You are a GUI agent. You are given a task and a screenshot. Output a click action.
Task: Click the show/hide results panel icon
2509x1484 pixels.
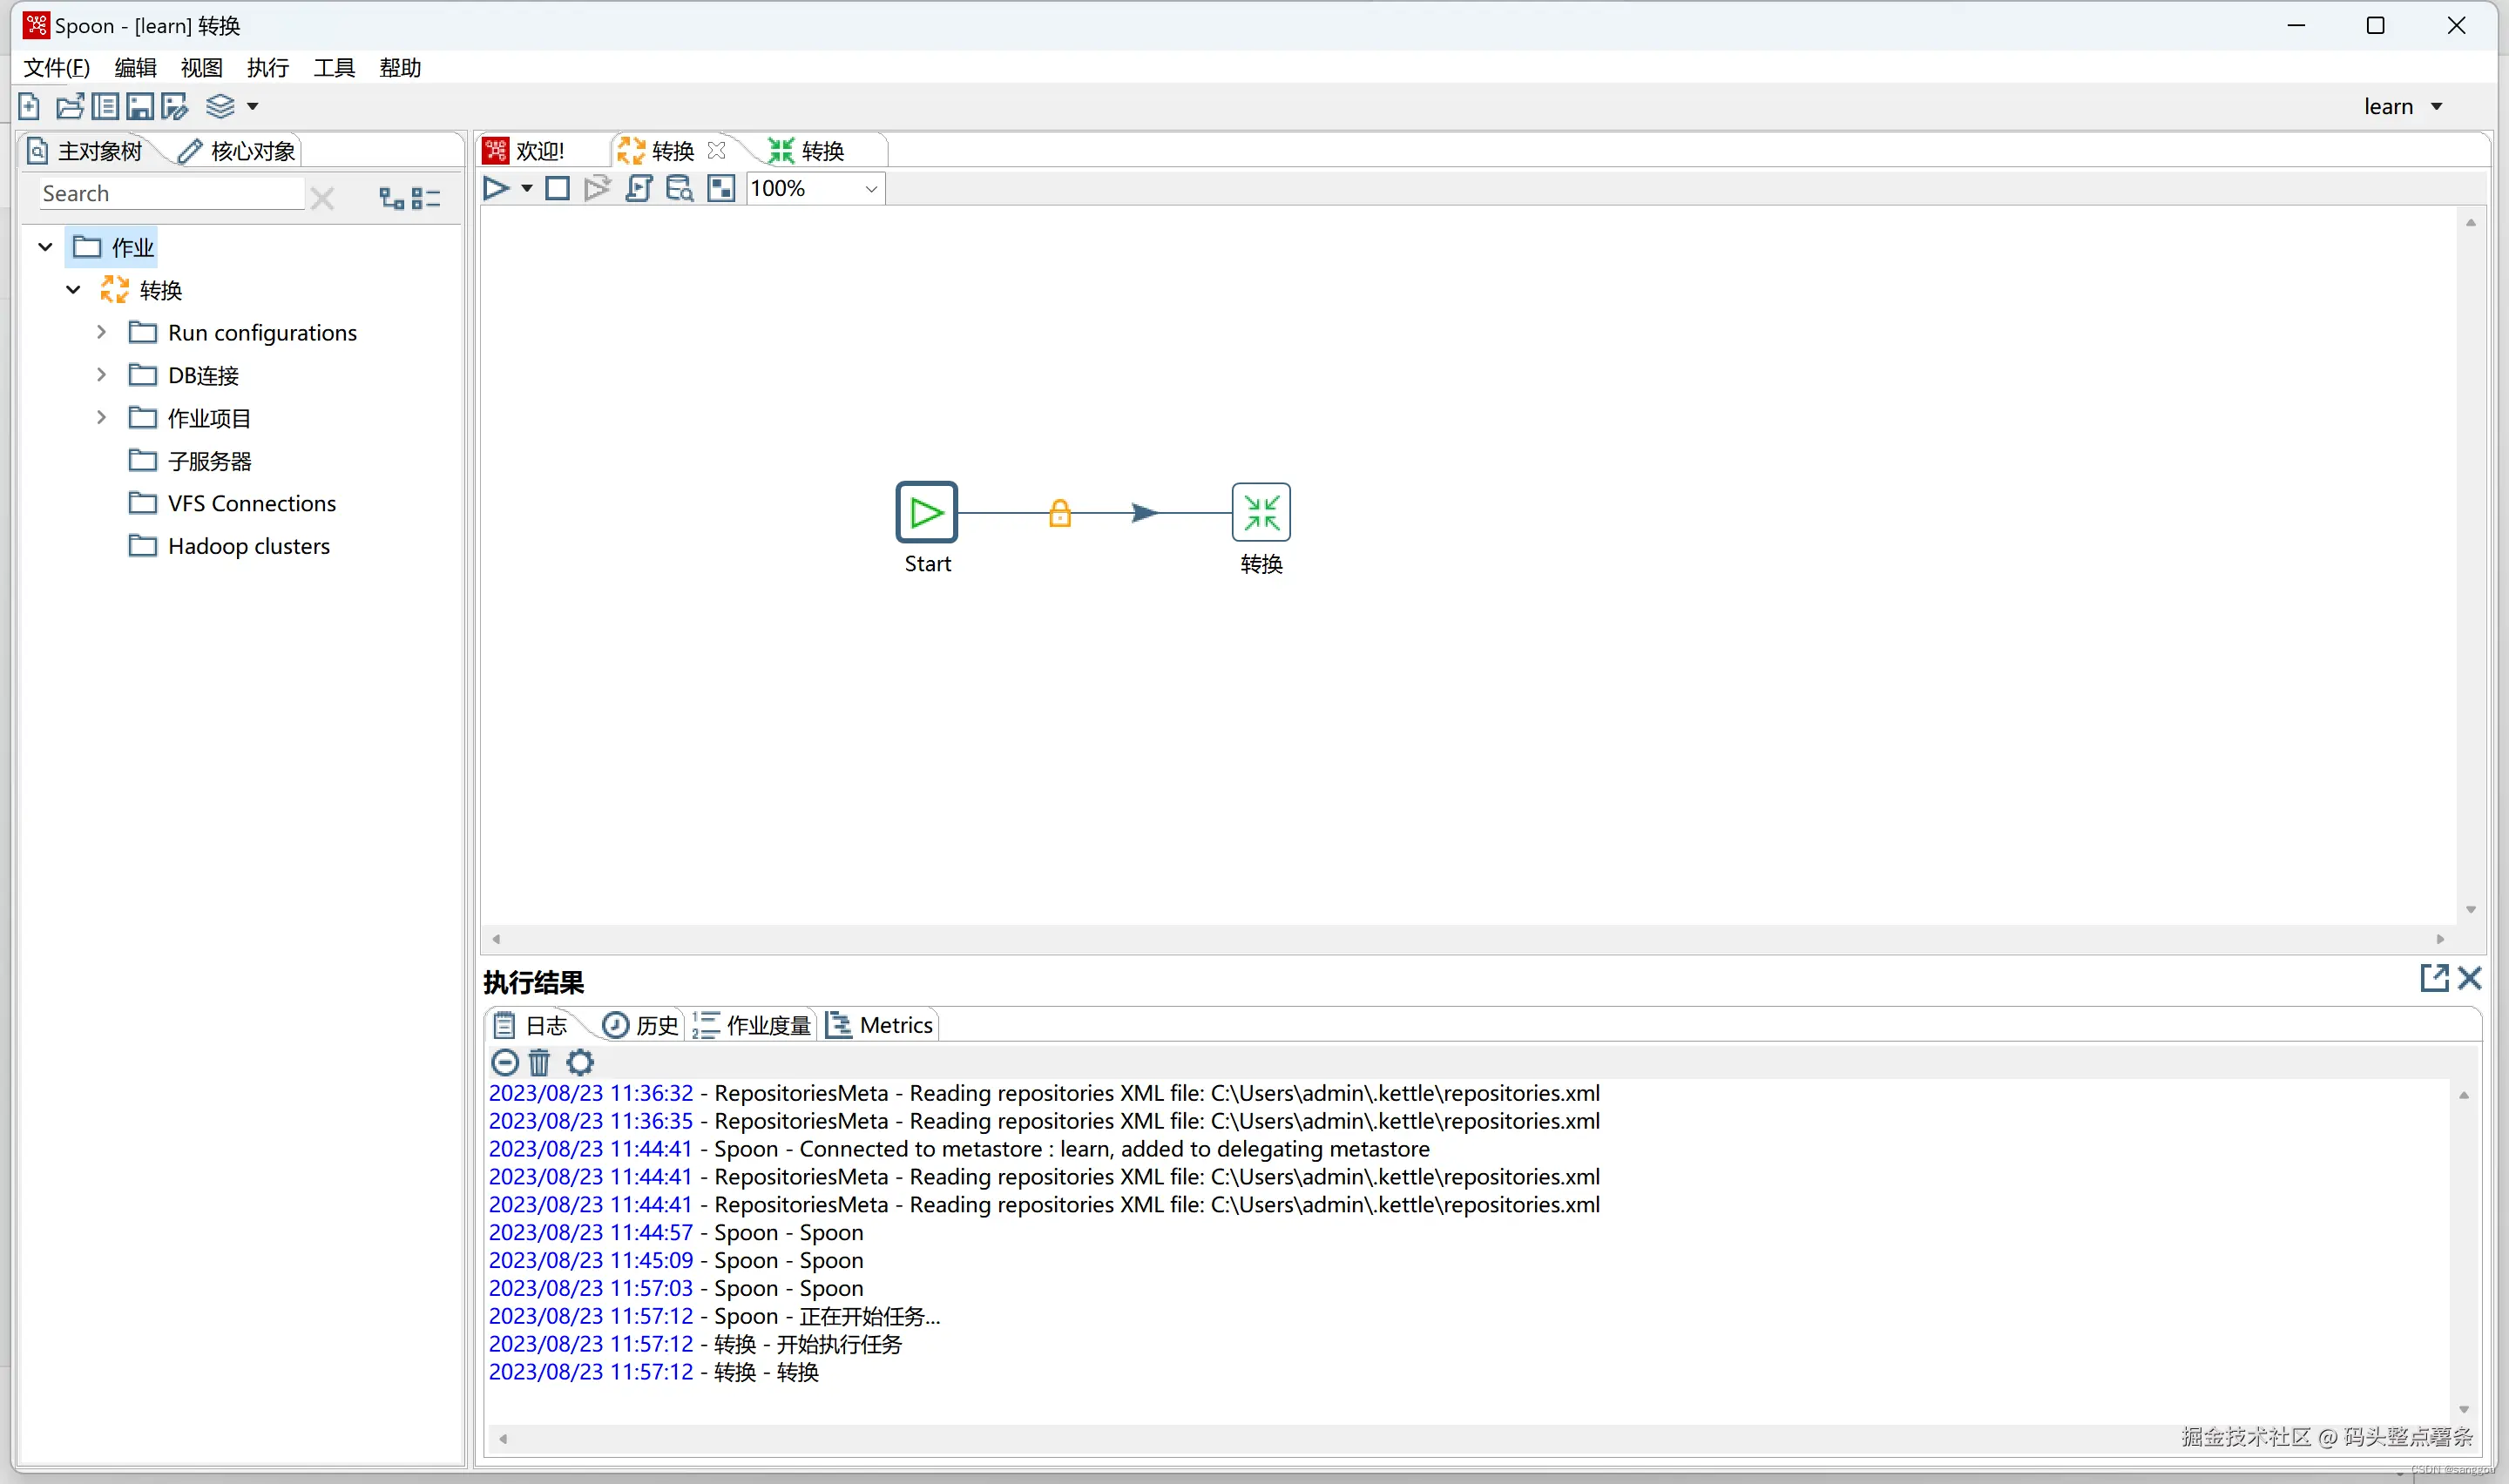721,188
